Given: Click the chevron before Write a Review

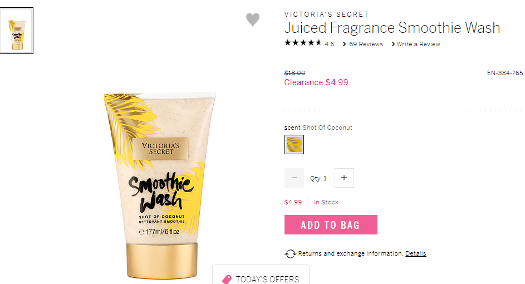Looking at the screenshot, I should (x=393, y=44).
